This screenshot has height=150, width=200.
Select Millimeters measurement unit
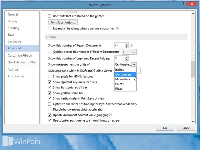click(x=125, y=79)
